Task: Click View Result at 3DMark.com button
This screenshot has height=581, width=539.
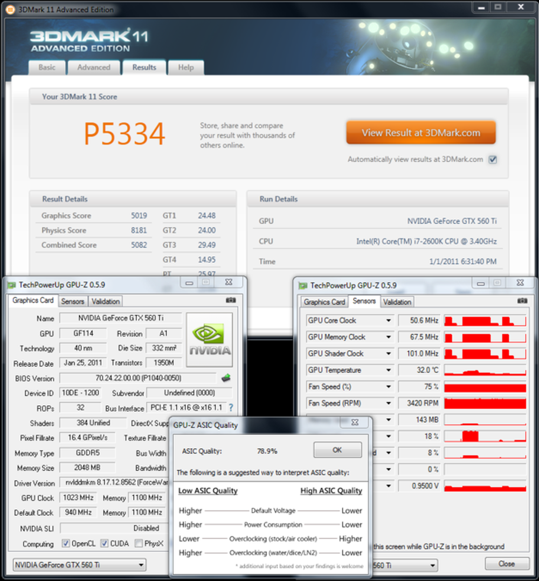Action: tap(421, 133)
